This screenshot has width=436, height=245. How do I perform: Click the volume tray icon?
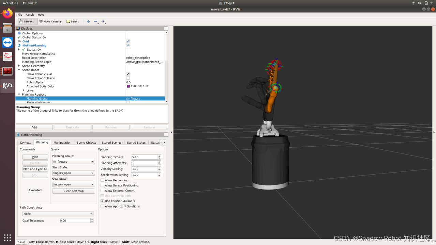(x=420, y=3)
